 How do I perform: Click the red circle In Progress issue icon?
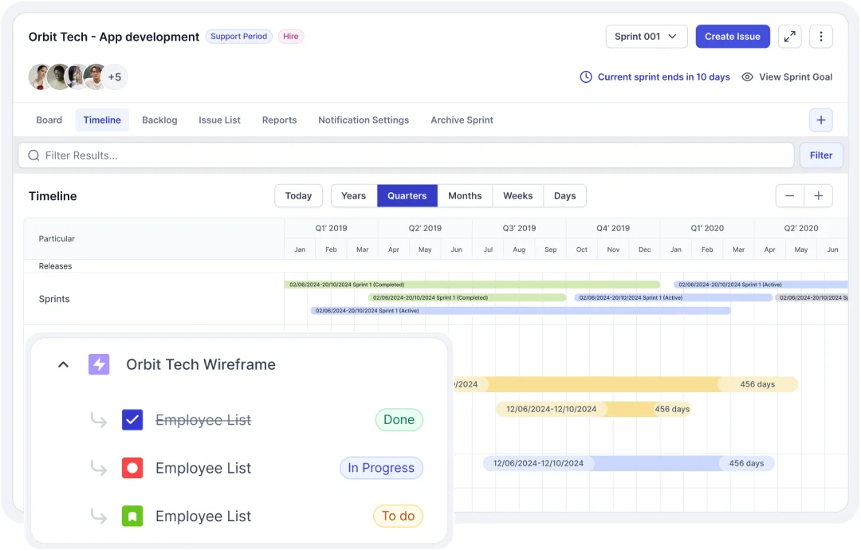point(132,468)
